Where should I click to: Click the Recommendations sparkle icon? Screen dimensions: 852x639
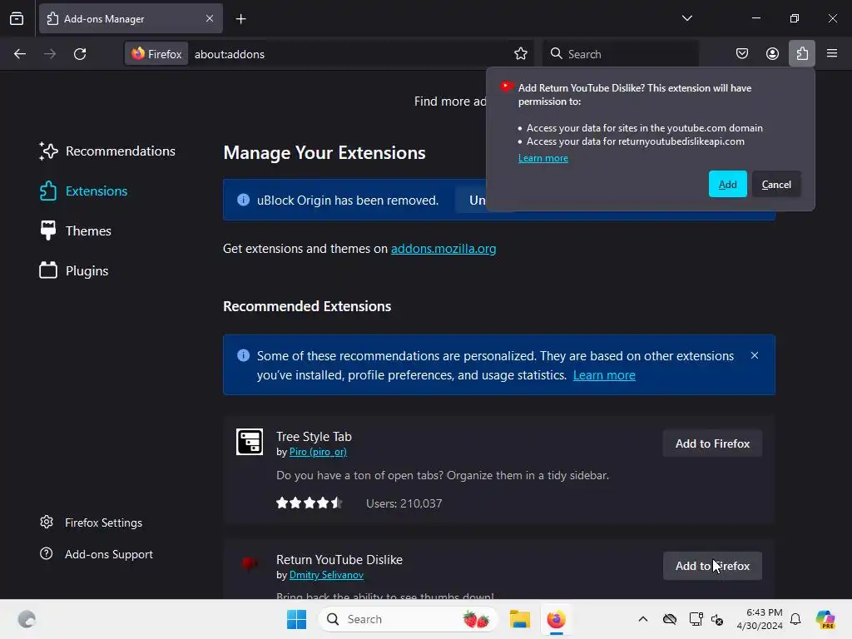pos(47,151)
